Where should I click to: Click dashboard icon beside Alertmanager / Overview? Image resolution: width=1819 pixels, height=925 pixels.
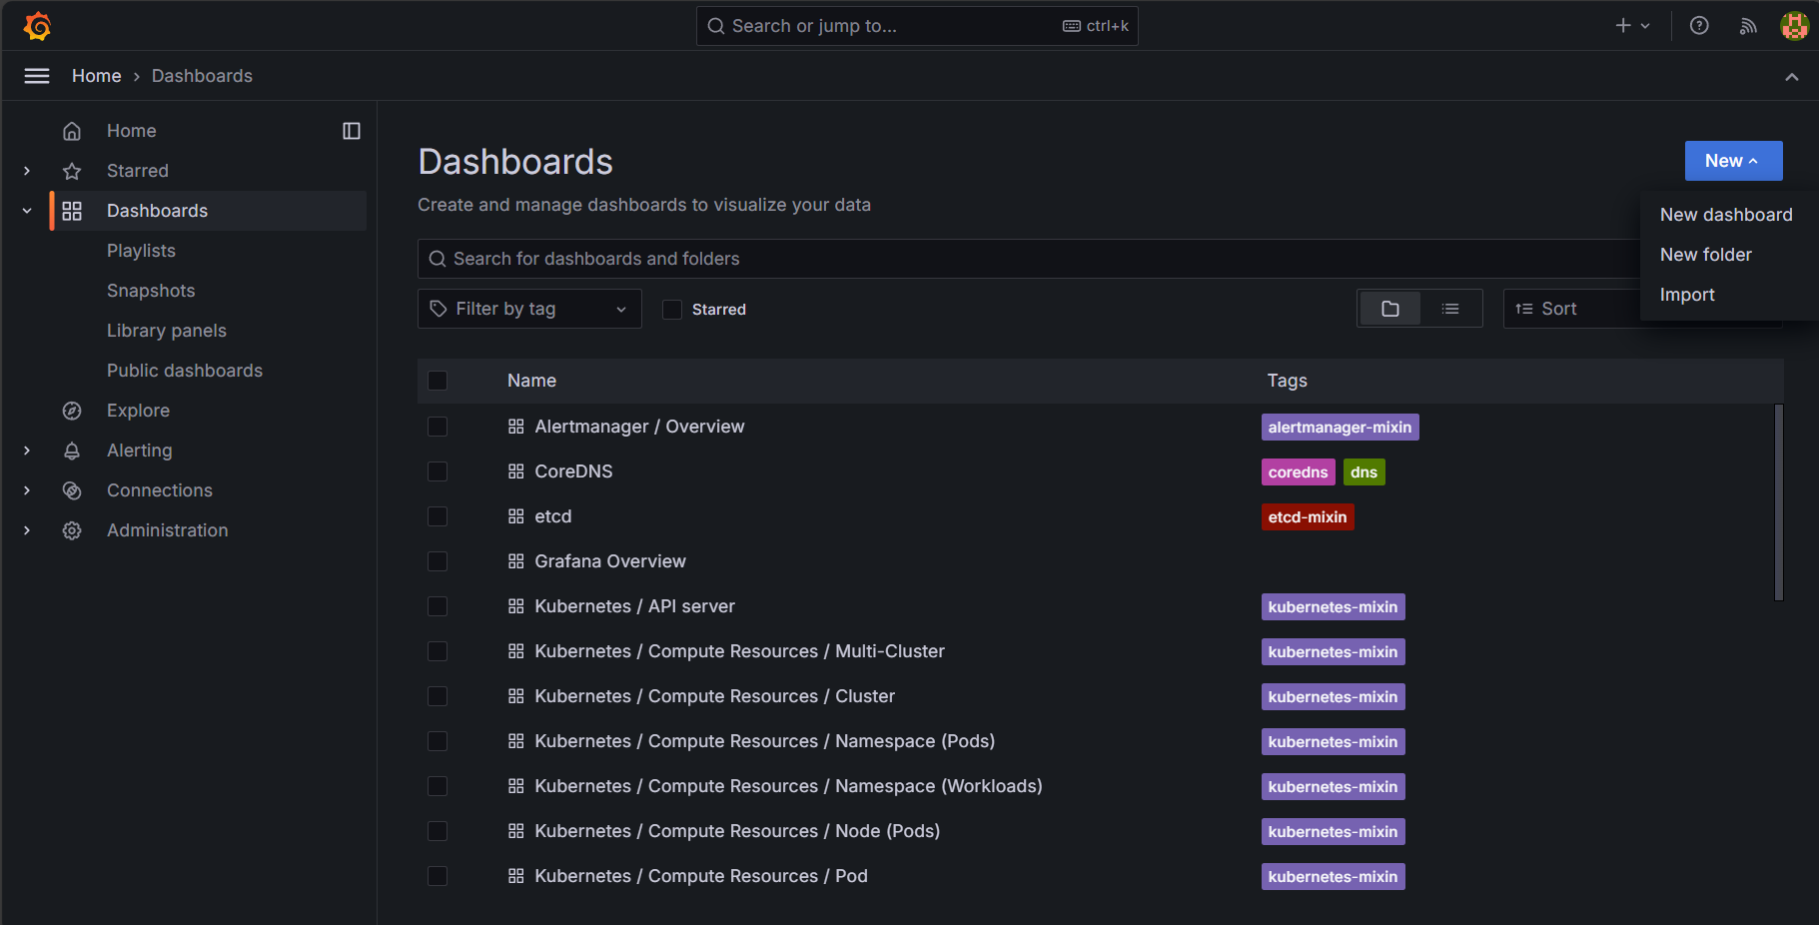pyautogui.click(x=516, y=427)
